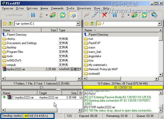Open dropdown arrow beside remote transfer icon
The image size is (164, 119).
(128, 15)
